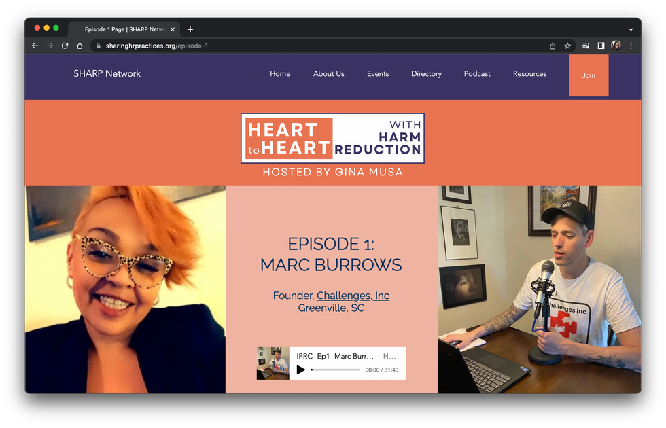Click the browser forward arrow
This screenshot has width=666, height=428.
pyautogui.click(x=50, y=46)
